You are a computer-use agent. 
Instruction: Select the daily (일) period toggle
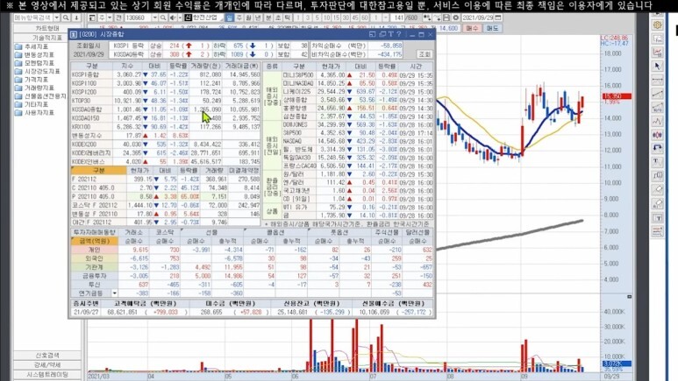(x=229, y=18)
